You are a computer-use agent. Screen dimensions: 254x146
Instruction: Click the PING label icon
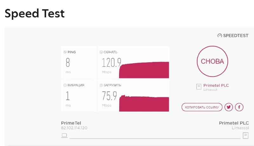tap(65, 52)
